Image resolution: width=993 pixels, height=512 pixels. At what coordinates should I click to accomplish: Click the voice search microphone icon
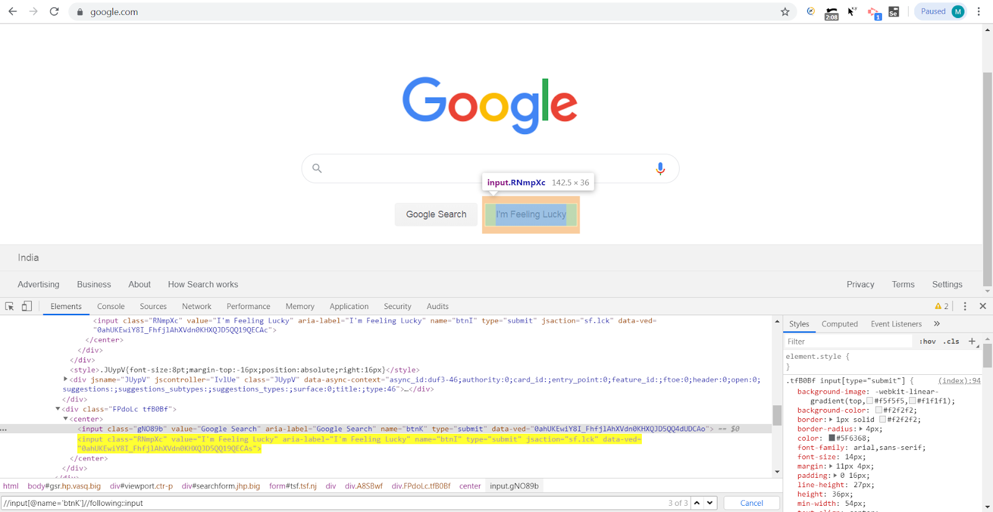(x=660, y=168)
